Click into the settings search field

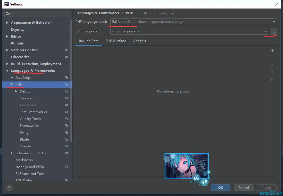pos(37,14)
